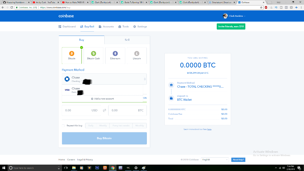Select the Litecoin currency card
Screen dimensions: 304x171
(x=137, y=55)
